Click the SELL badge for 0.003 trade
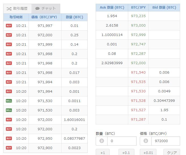The image size is (186, 155). click(x=9, y=110)
